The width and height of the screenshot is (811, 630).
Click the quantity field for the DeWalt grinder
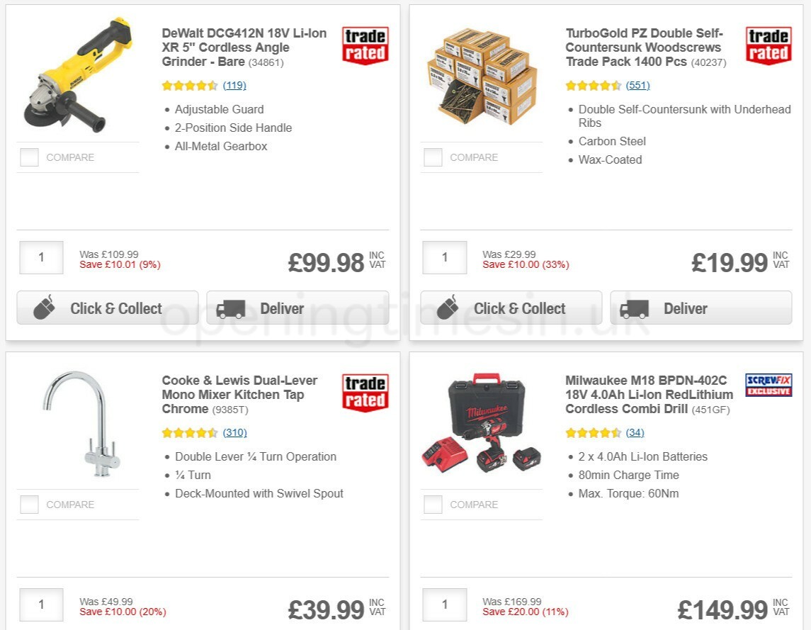(x=40, y=257)
